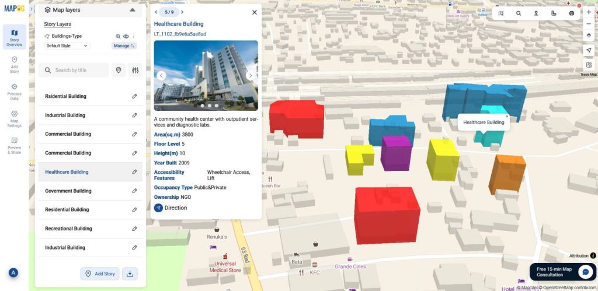The width and height of the screenshot is (598, 291).
Task: Show the next photo of the building
Action: click(x=251, y=75)
